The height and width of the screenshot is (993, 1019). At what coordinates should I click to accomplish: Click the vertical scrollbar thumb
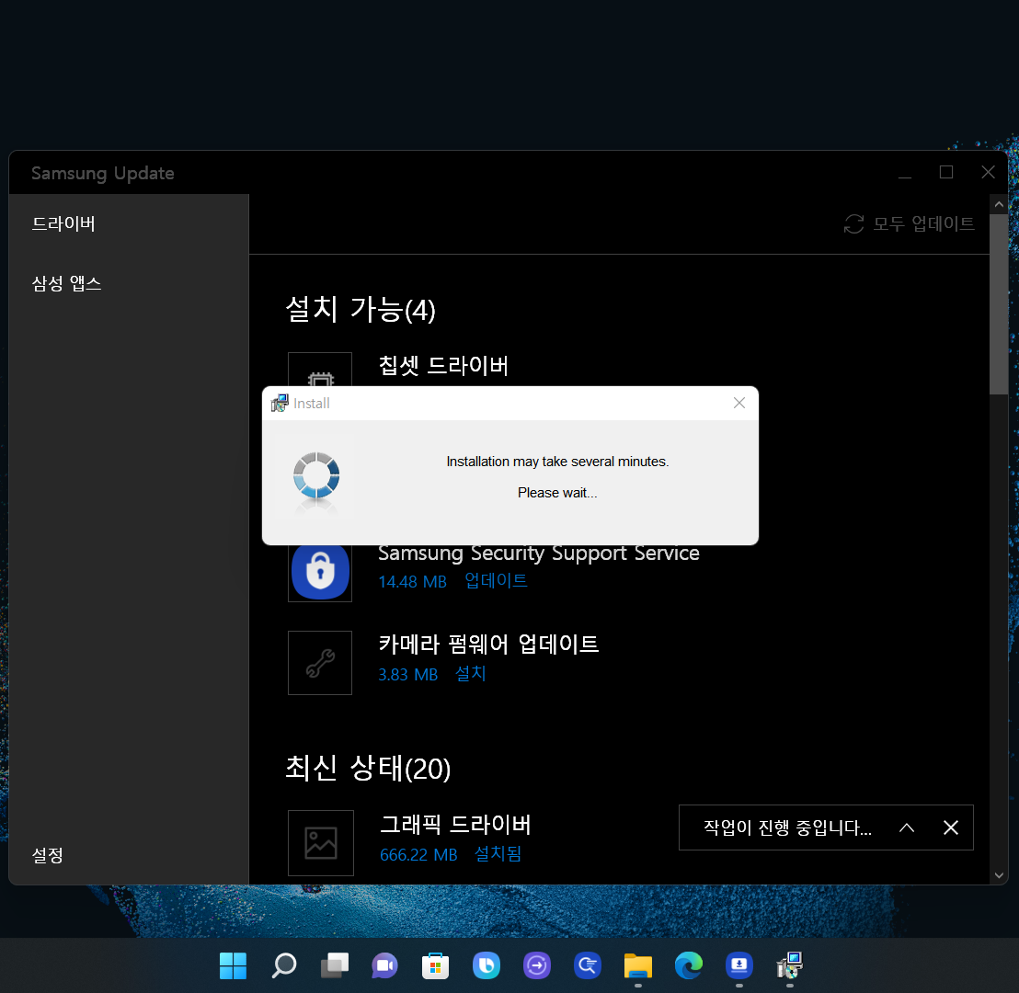click(x=999, y=304)
